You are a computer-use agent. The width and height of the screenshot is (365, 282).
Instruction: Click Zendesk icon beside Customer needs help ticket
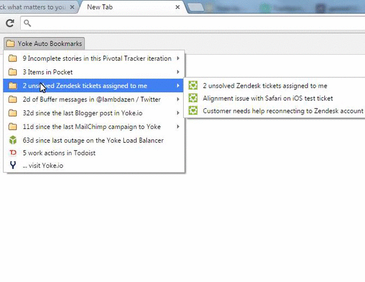[193, 111]
